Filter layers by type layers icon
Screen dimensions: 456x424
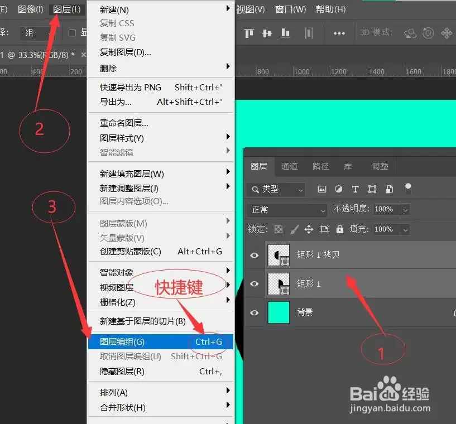pos(355,189)
